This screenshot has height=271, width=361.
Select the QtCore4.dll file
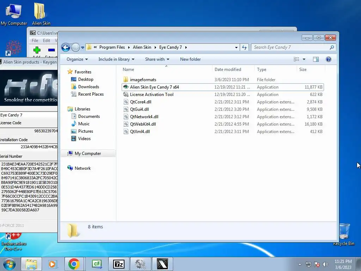[x=223, y=102]
